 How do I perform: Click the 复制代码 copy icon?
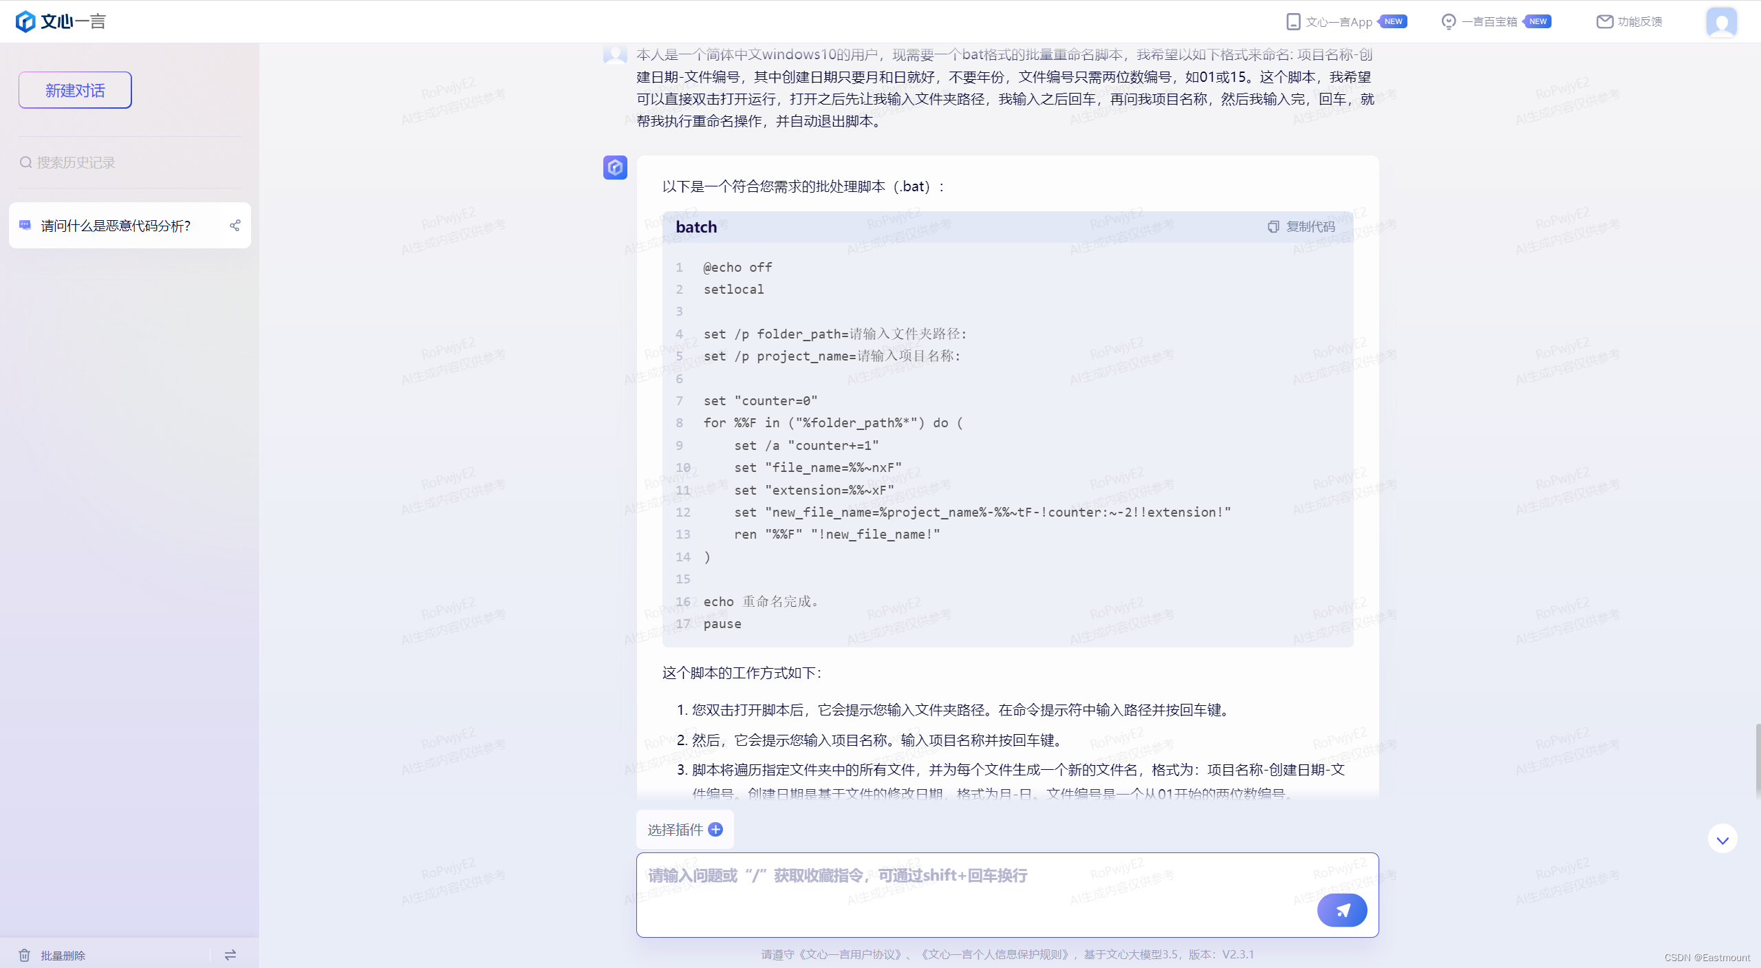(1273, 227)
